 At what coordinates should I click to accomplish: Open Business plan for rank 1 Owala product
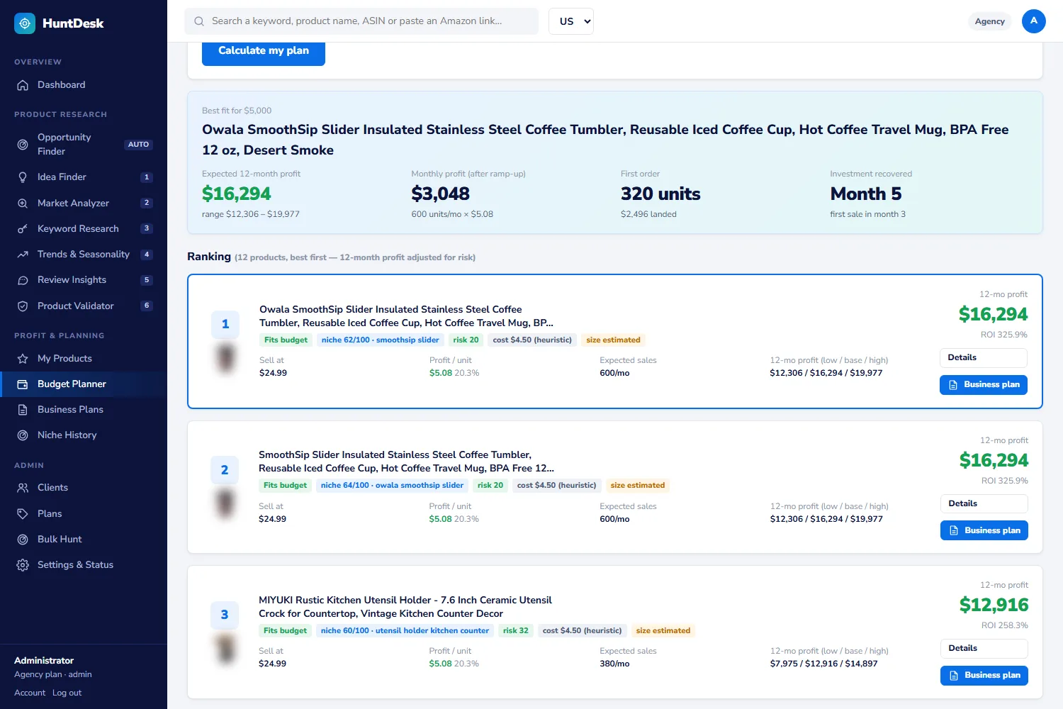984,385
